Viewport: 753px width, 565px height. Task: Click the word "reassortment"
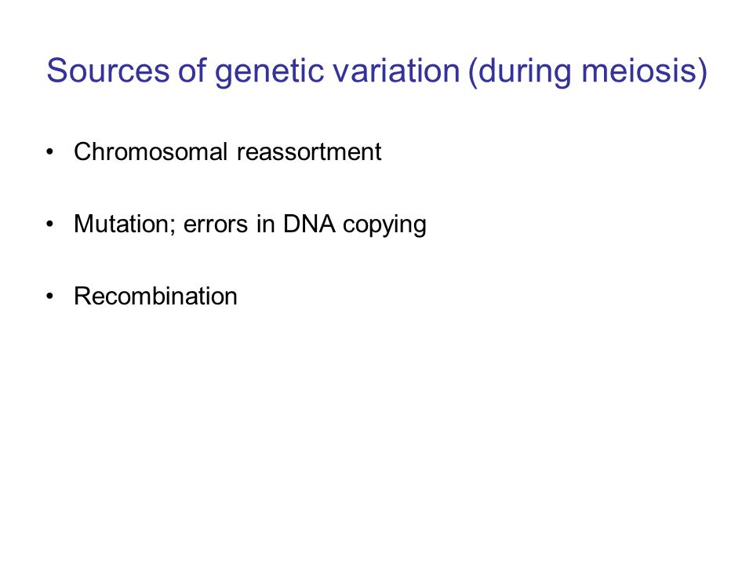pos(309,151)
